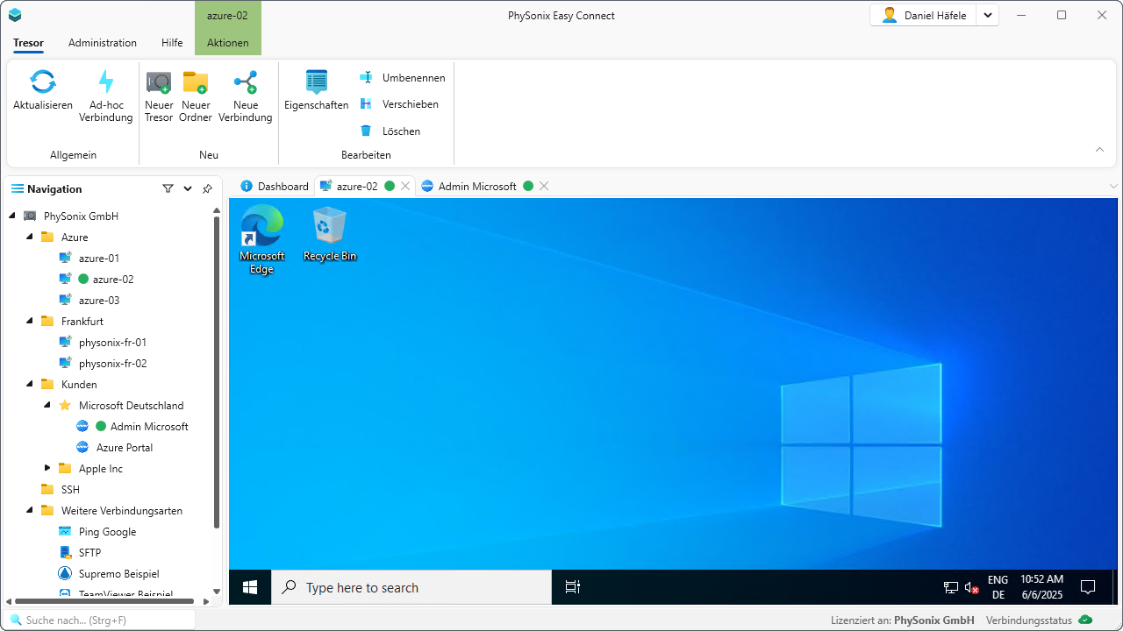Open the Hilfe ribbon tab
The height and width of the screenshot is (631, 1123).
(x=172, y=43)
